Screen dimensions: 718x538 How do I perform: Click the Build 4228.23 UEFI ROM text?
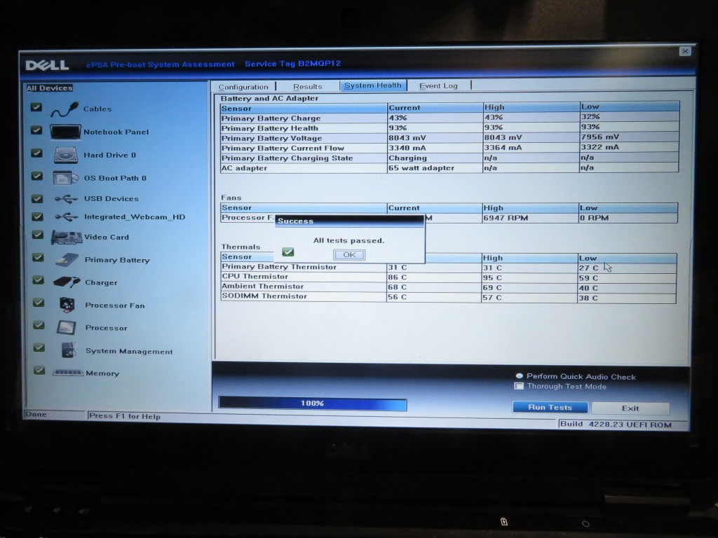(616, 424)
